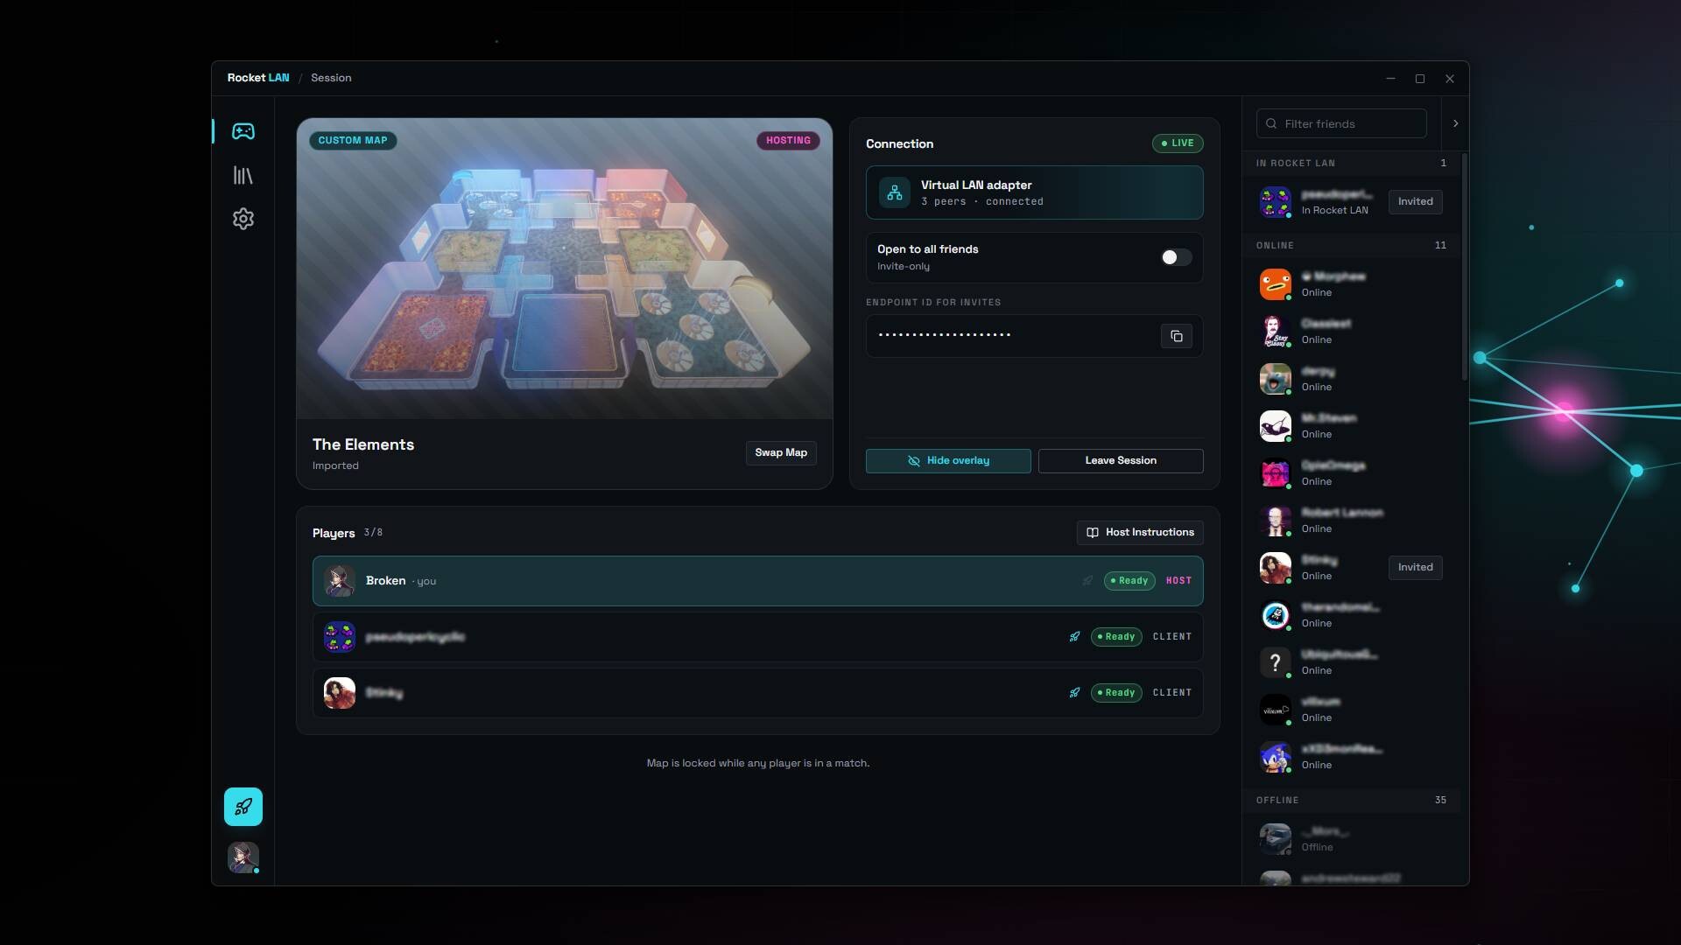Select the white orca avatar friend

point(1275,426)
